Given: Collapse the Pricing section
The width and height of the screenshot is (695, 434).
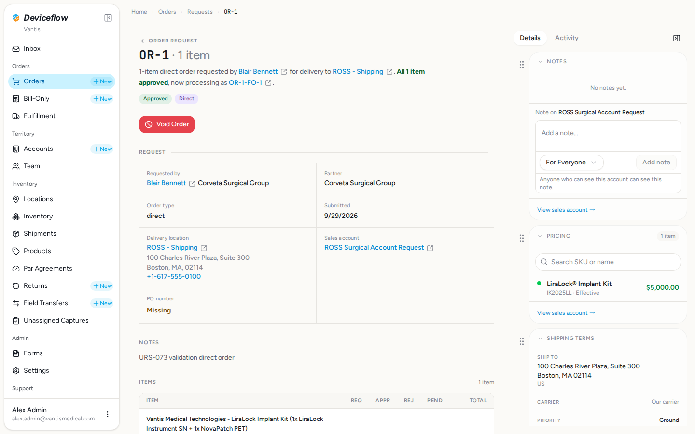Looking at the screenshot, I should 540,236.
